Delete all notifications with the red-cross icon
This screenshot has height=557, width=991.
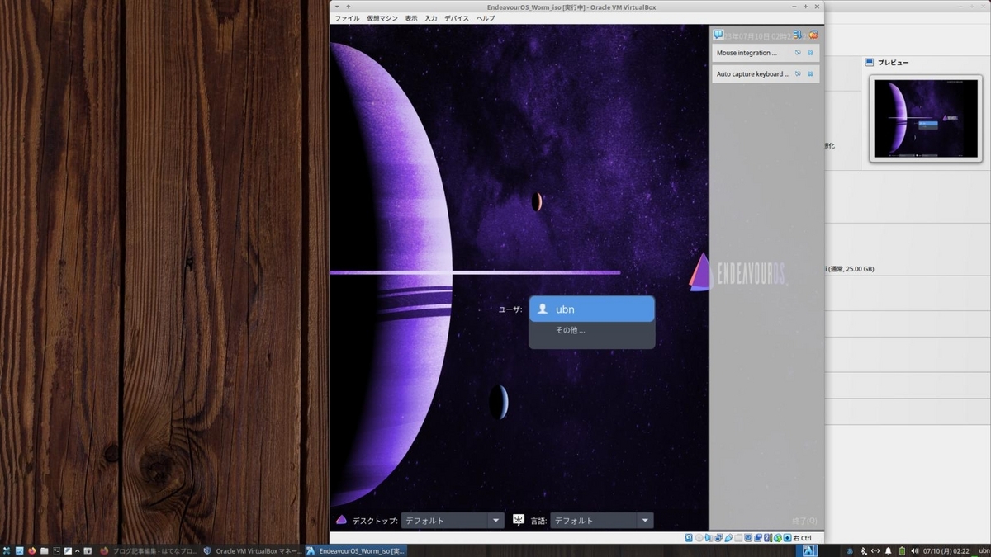(813, 35)
